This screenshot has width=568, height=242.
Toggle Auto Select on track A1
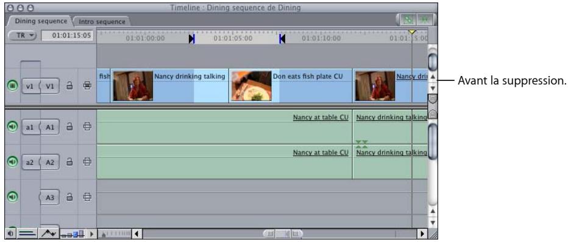click(x=87, y=126)
